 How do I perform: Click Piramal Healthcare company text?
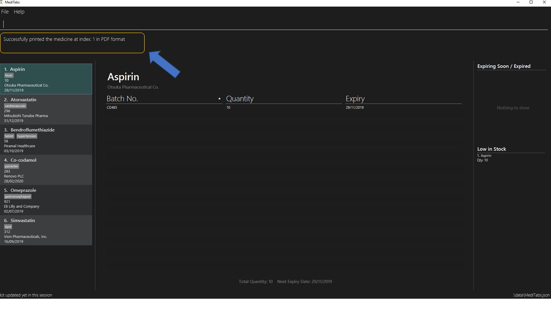(x=20, y=146)
